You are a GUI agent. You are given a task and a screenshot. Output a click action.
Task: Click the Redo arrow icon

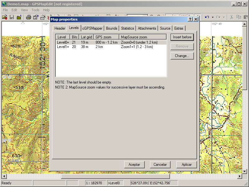tap(218, 17)
